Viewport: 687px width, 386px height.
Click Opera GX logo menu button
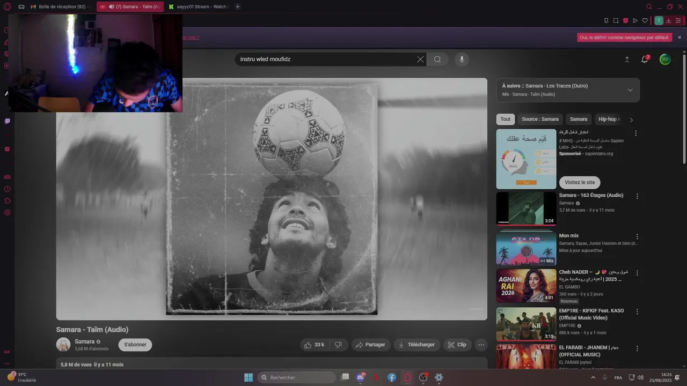[8, 6]
